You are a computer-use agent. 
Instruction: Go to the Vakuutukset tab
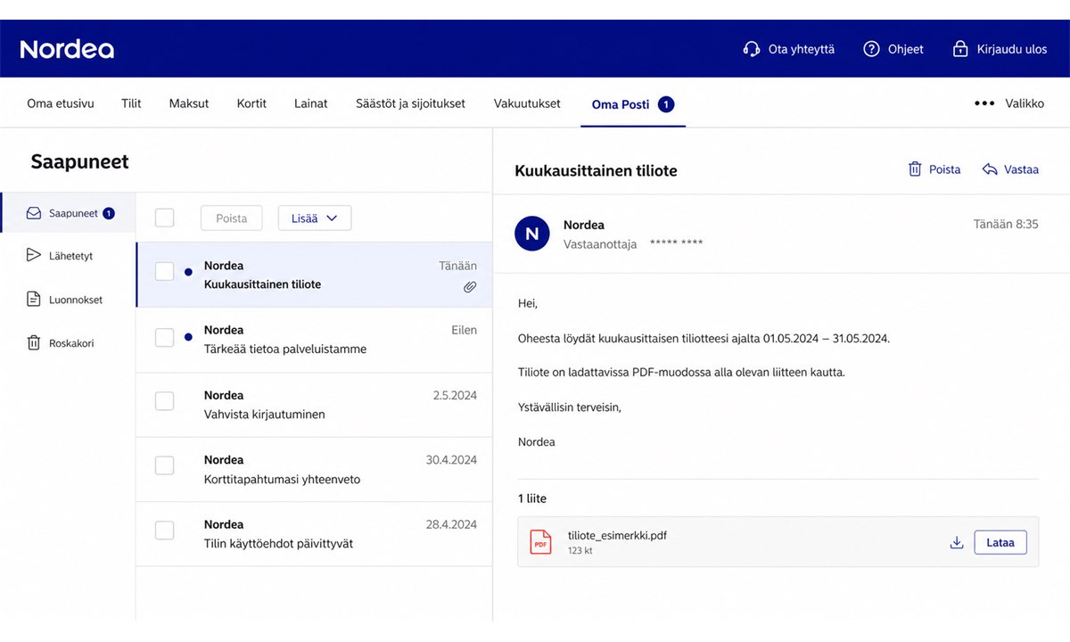click(527, 103)
